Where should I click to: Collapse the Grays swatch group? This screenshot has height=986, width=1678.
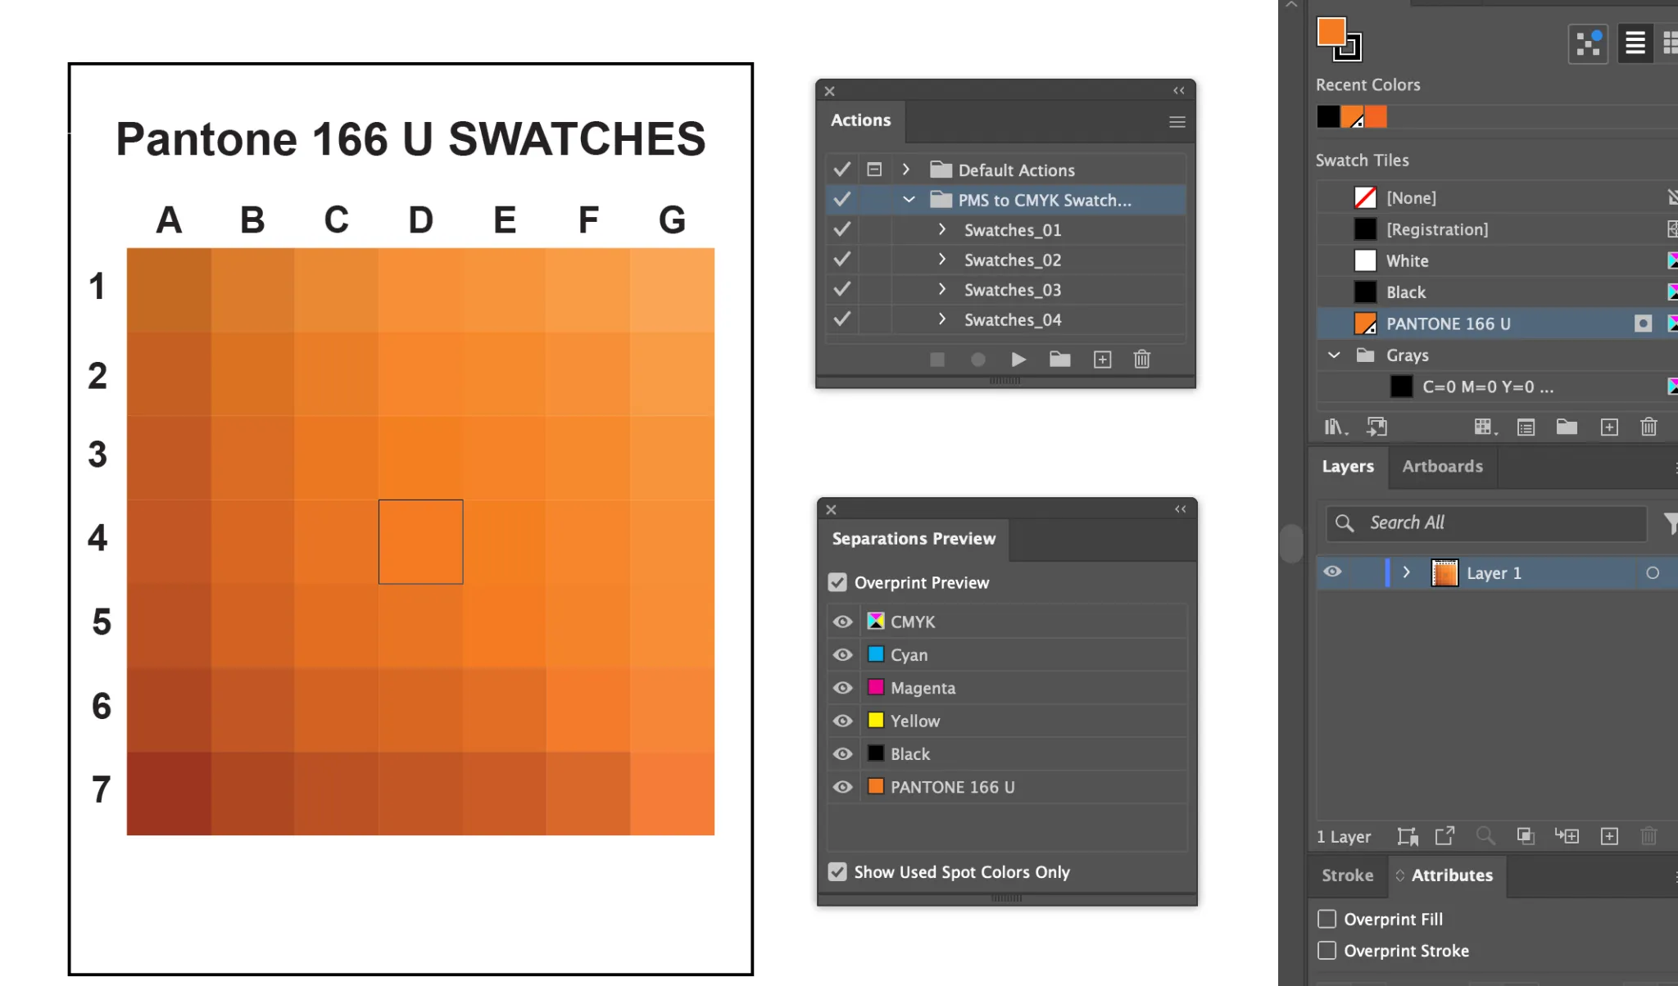coord(1334,355)
